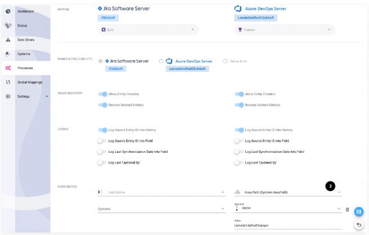The height and width of the screenshot is (235, 369).
Task: Click the Jira Software Server title in the Mapping section
Action: point(127,8)
